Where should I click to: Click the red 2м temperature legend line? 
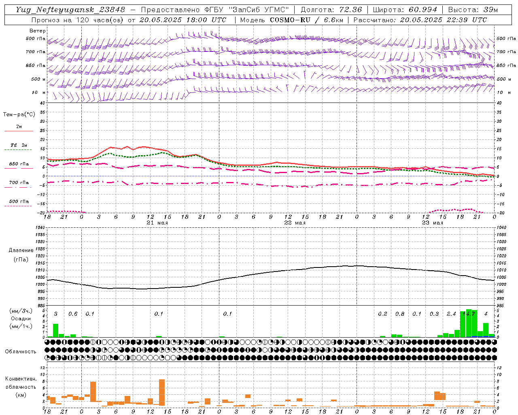pos(19,131)
